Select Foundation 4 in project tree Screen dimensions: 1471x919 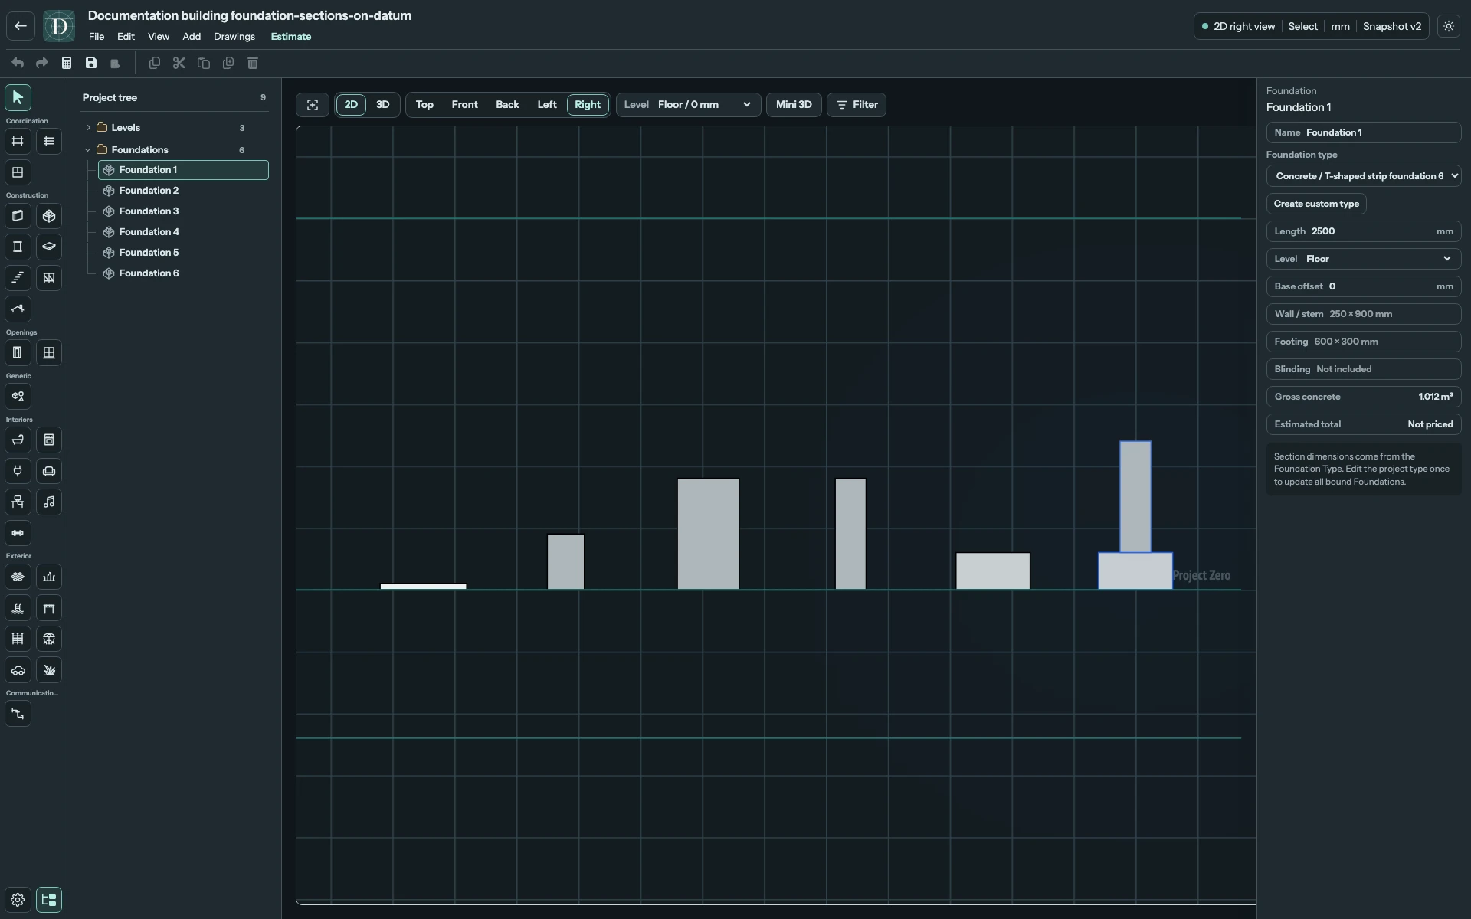(x=183, y=232)
